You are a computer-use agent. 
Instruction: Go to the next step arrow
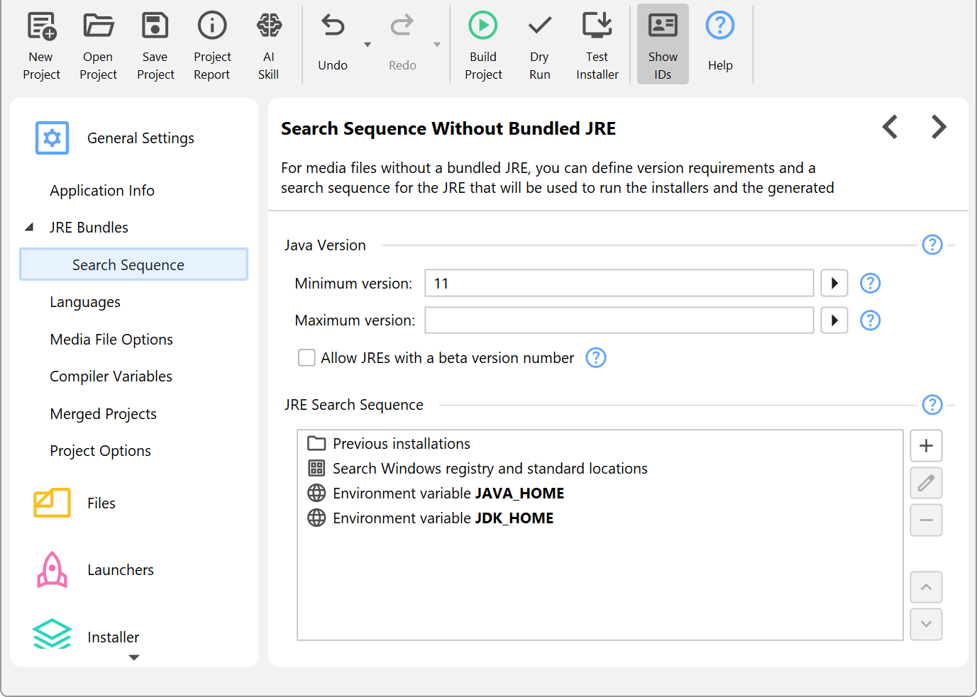pyautogui.click(x=939, y=127)
